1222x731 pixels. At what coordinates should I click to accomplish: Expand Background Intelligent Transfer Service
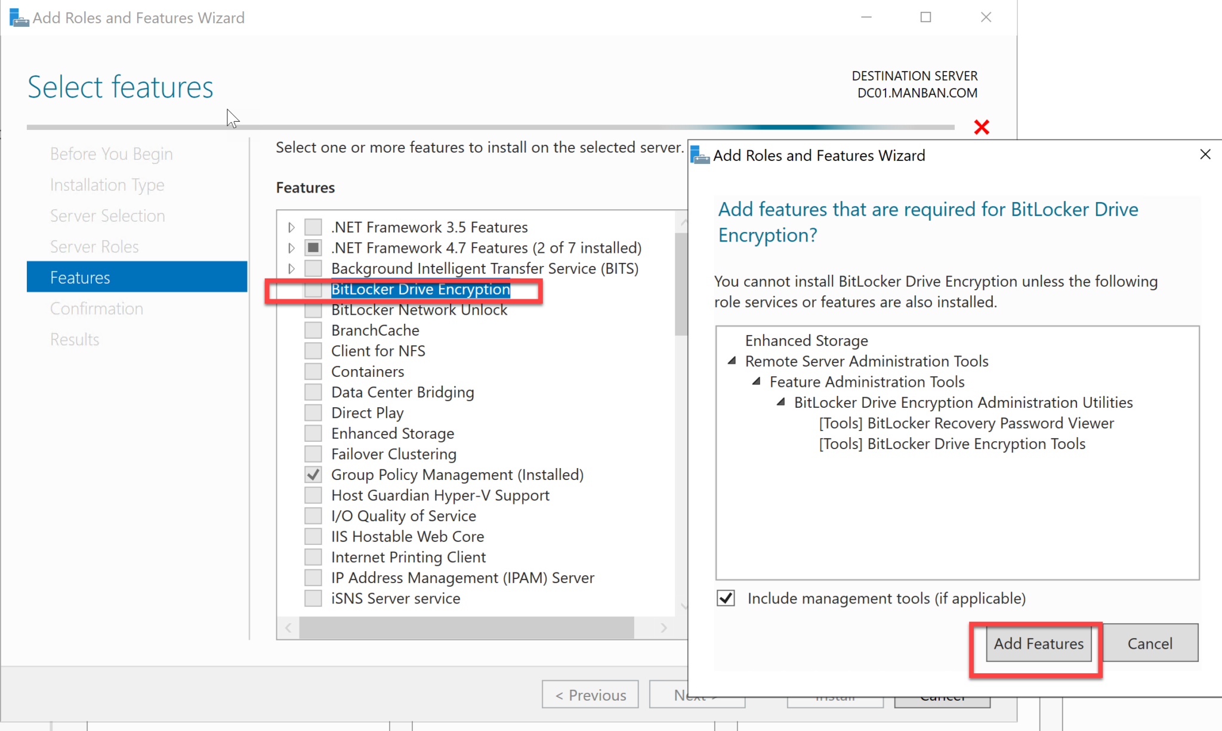[291, 268]
